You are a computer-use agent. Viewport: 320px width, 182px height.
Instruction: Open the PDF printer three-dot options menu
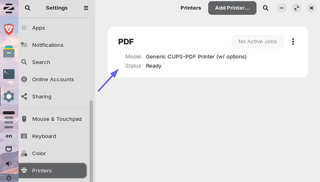[x=293, y=42]
